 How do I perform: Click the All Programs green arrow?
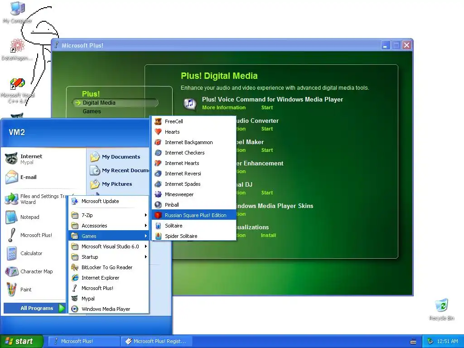point(62,308)
